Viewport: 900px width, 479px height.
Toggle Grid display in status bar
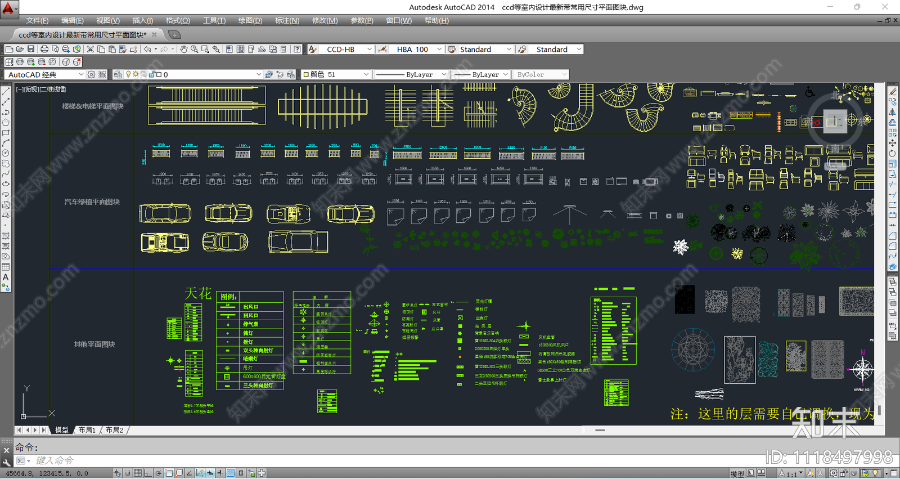[137, 473]
